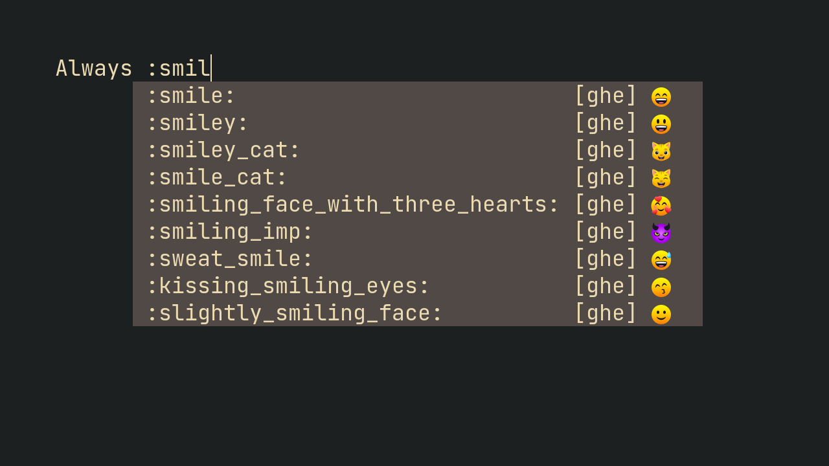Select the :smile: completion entry
The height and width of the screenshot is (466, 829).
(x=191, y=96)
